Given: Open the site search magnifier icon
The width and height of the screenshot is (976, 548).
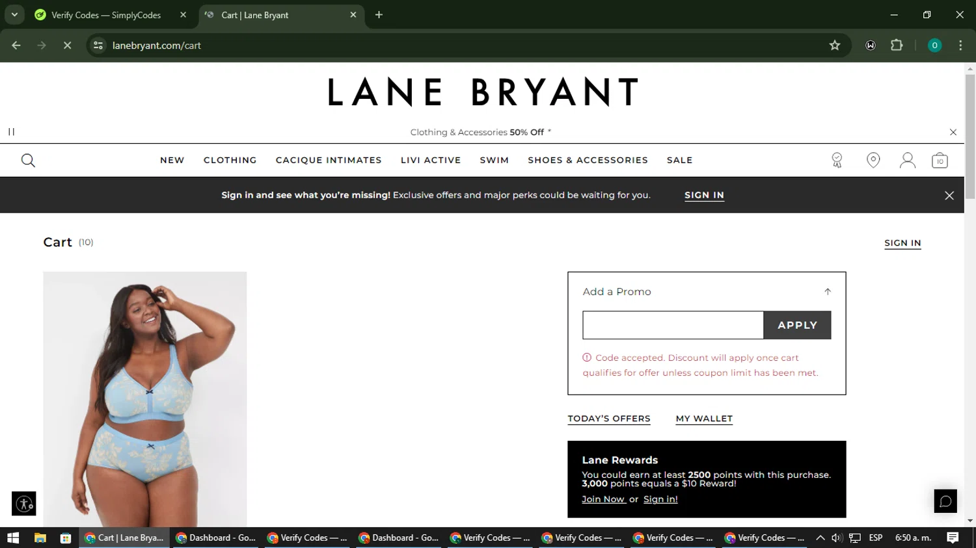Looking at the screenshot, I should 28,161.
